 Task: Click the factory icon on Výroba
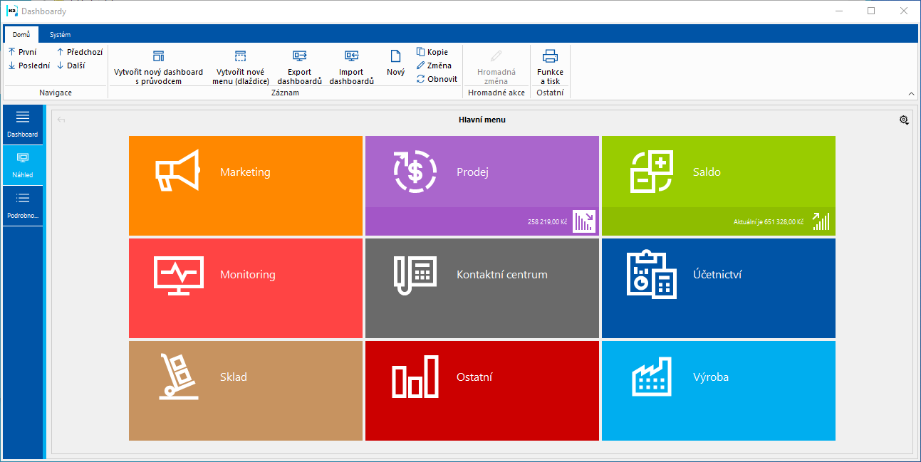652,377
